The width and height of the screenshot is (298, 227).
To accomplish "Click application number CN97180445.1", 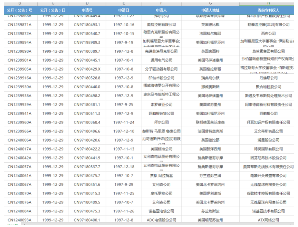I will click(x=87, y=60).
